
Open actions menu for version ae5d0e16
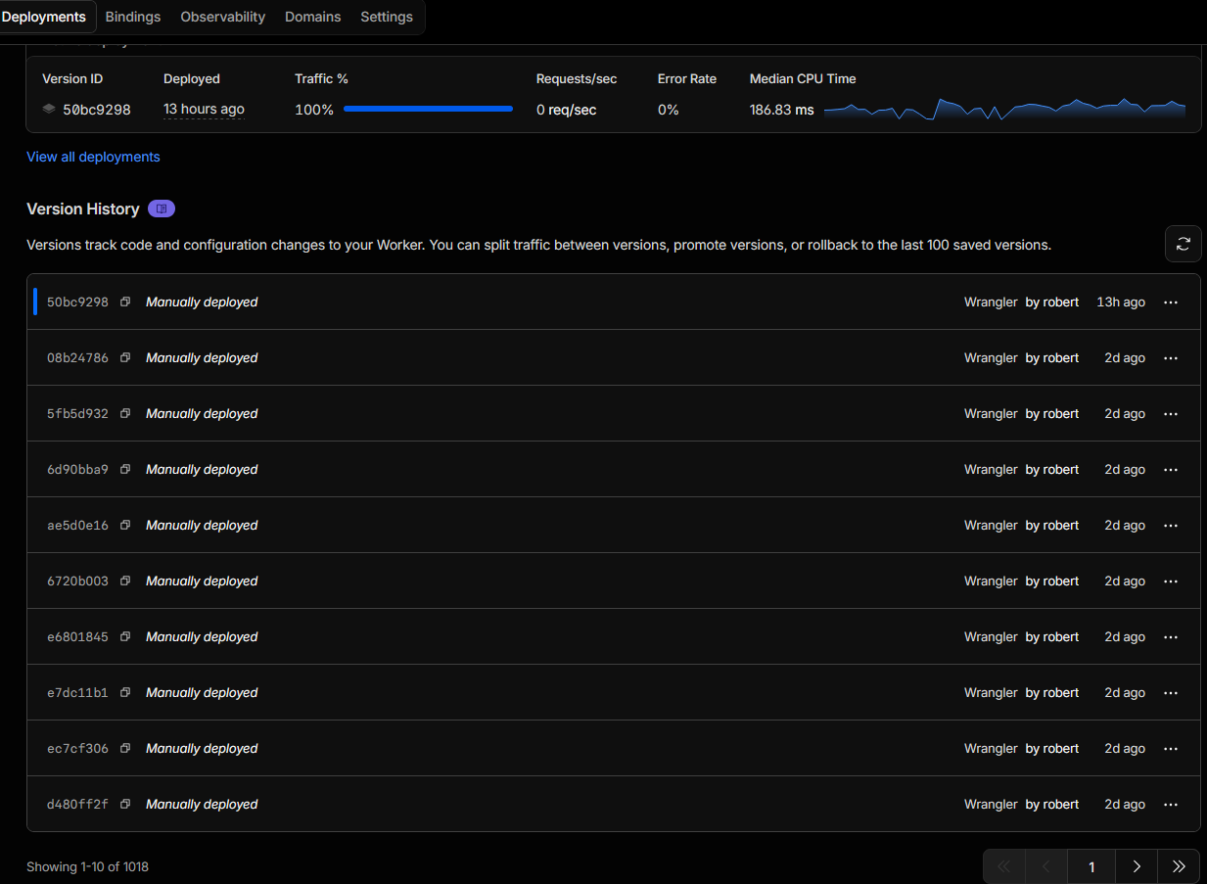coord(1171,526)
